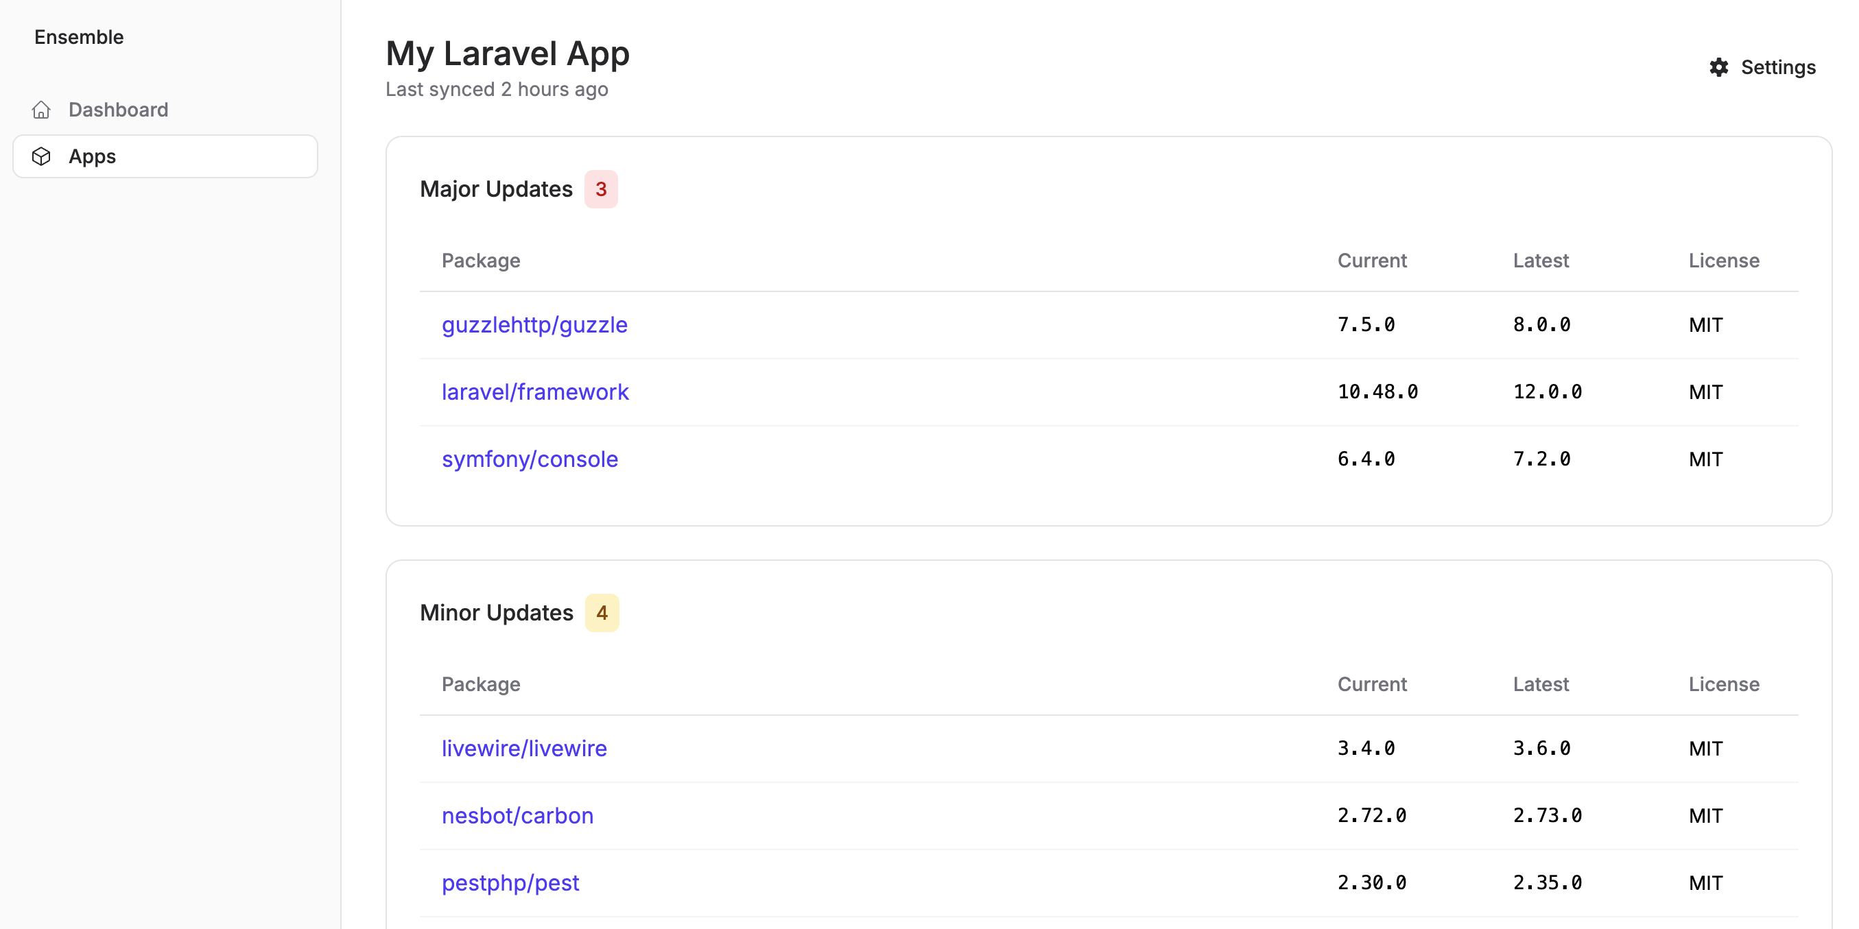The image size is (1859, 929).
Task: Select the cube icon beside Apps
Action: 41,156
